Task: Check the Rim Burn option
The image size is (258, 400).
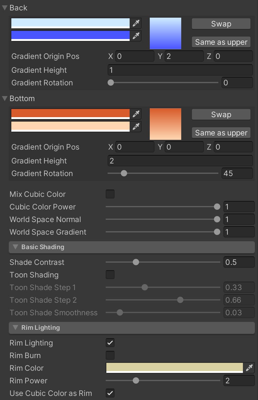Action: [x=110, y=355]
